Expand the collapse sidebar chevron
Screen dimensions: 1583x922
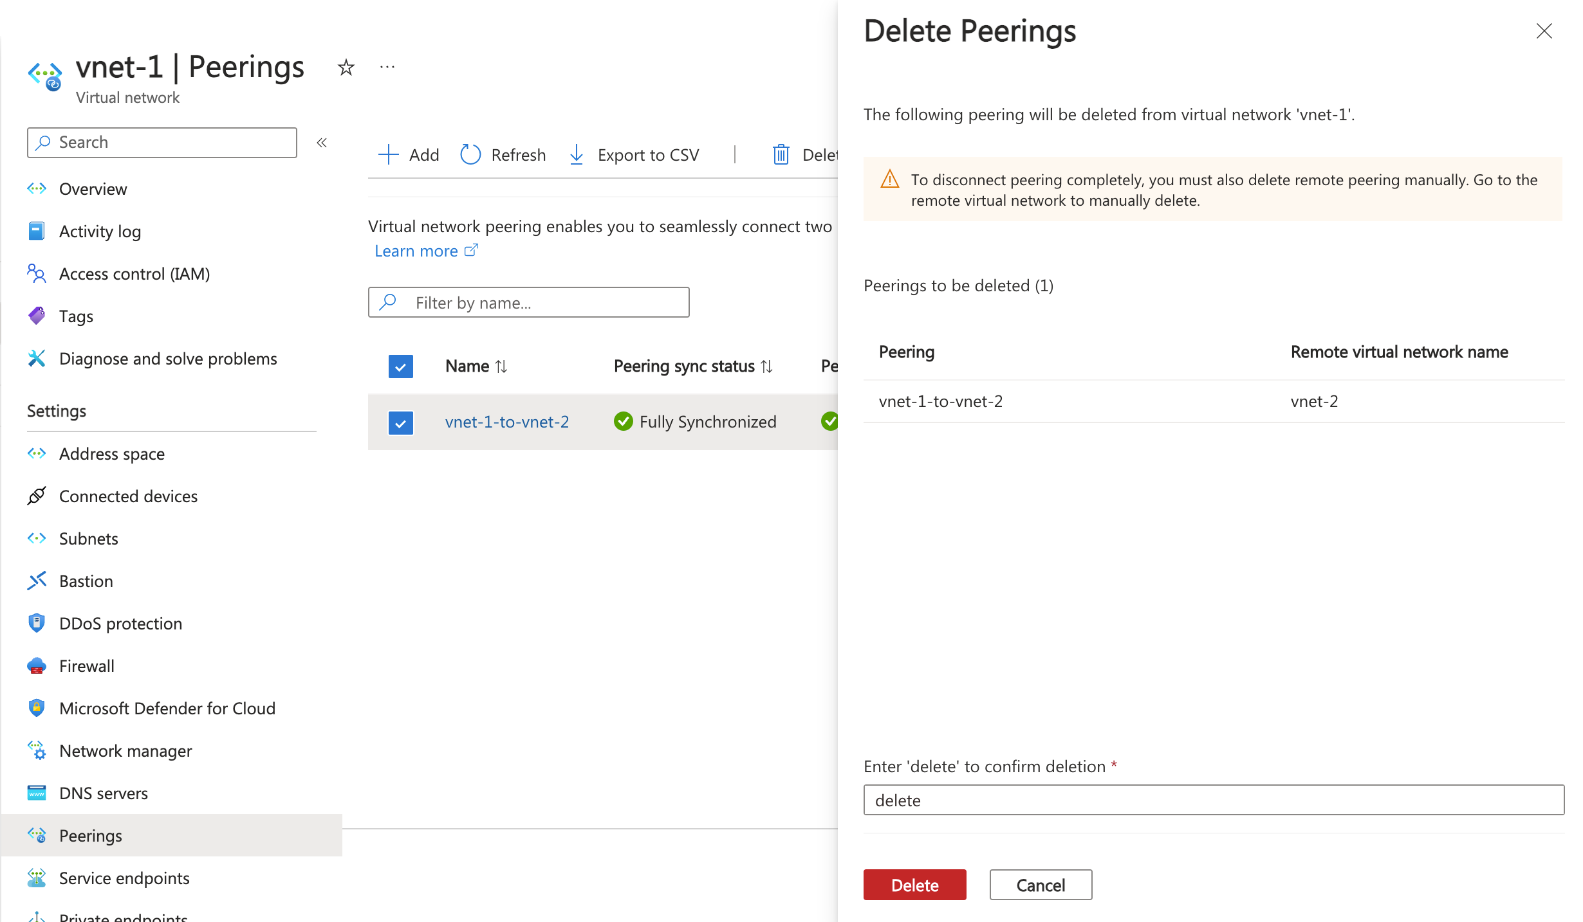(322, 141)
